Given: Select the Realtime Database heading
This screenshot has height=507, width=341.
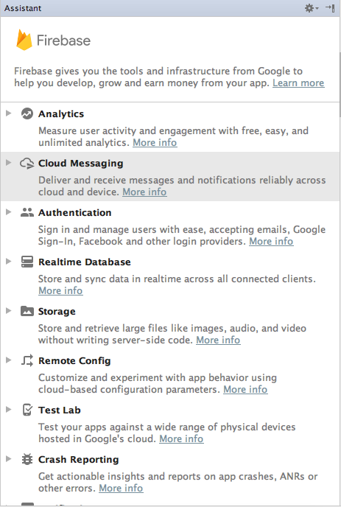Looking at the screenshot, I should (x=85, y=262).
